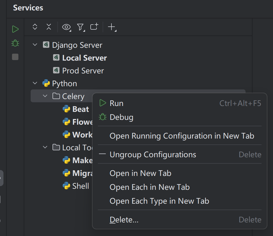Image resolution: width=273 pixels, height=236 pixels.
Task: Collapse the Django Server node
Action: (35, 45)
